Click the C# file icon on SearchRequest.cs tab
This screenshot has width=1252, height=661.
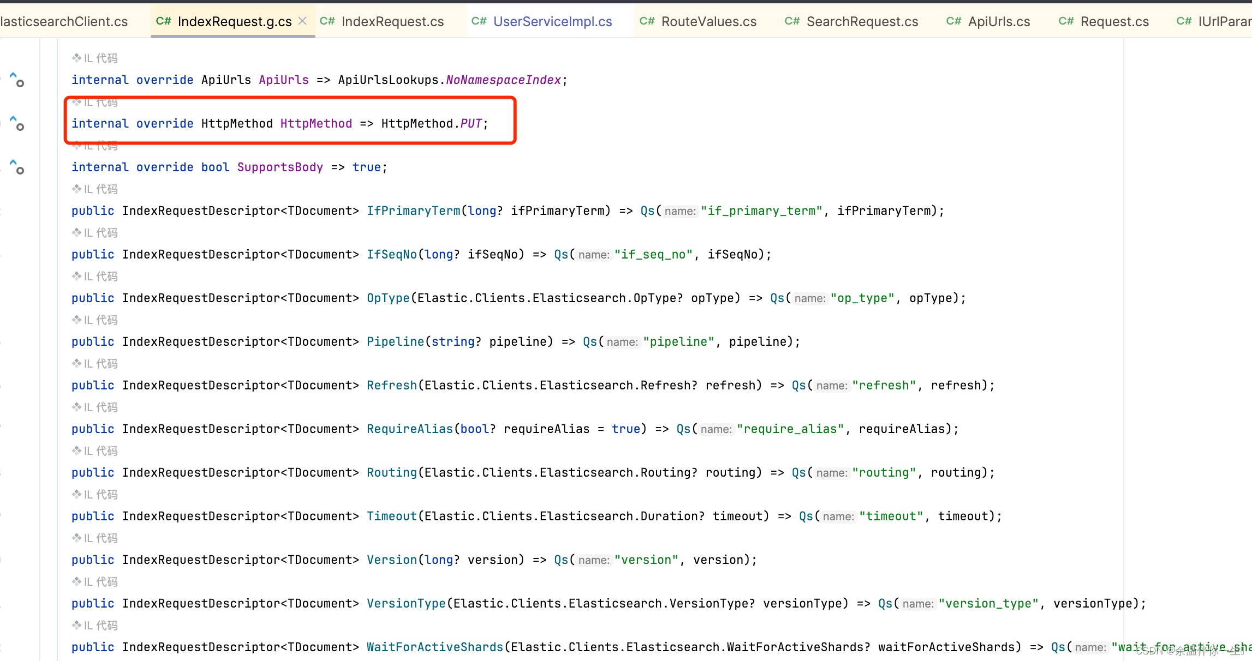coord(792,21)
